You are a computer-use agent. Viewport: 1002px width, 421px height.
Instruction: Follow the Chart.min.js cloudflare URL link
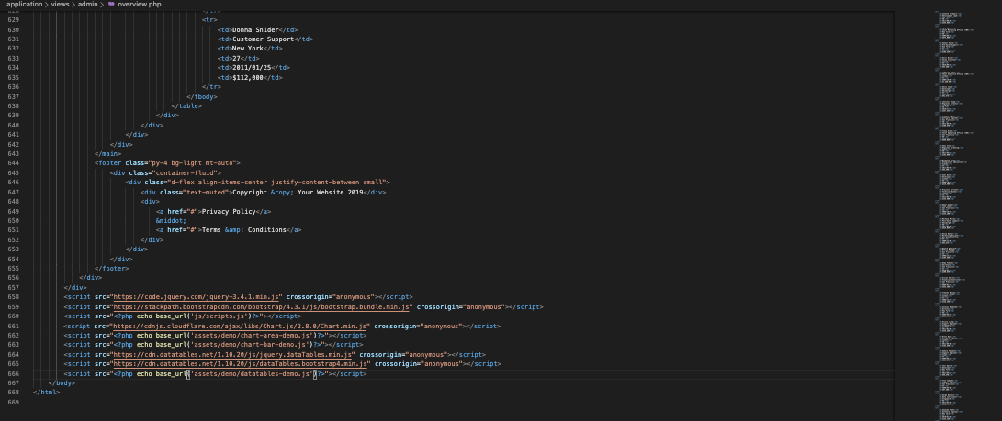click(x=241, y=326)
